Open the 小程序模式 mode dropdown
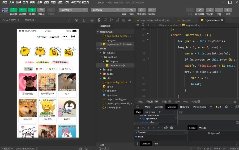Viewport: 239px width, 150px height. [x=73, y=10]
